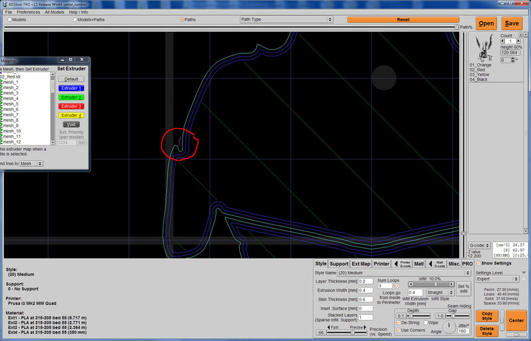Click the Void extruder button
This screenshot has width=531, height=341.
(71, 124)
